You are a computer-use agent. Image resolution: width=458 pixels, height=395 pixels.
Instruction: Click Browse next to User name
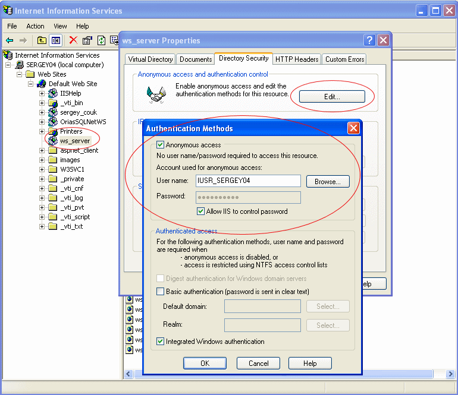328,181
